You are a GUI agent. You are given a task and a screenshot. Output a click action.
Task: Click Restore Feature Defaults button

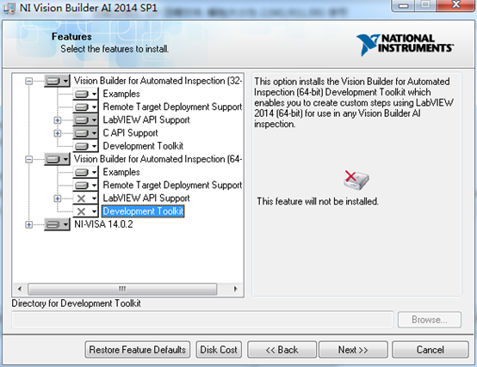coord(138,350)
